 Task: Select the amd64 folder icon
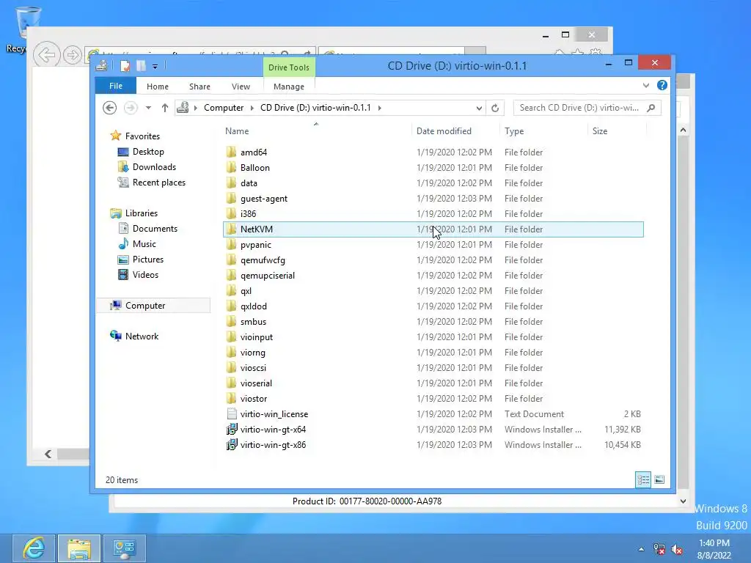(x=231, y=152)
